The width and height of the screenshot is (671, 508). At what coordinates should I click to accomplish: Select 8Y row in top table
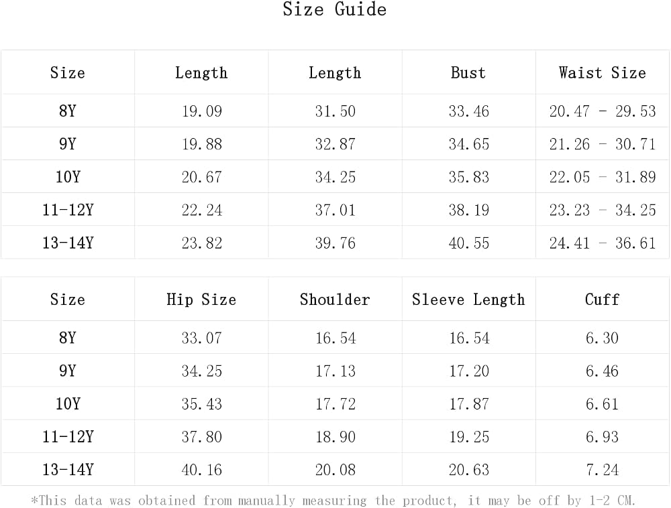(335, 111)
